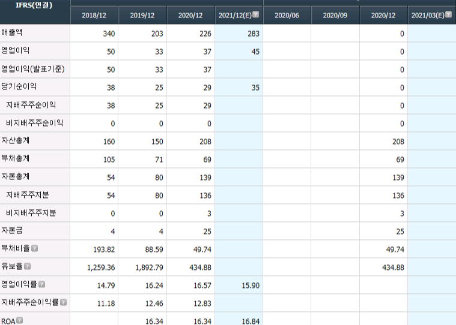456x325 pixels.
Task: Click 영업이익률 value 16.57
Action: pos(202,285)
